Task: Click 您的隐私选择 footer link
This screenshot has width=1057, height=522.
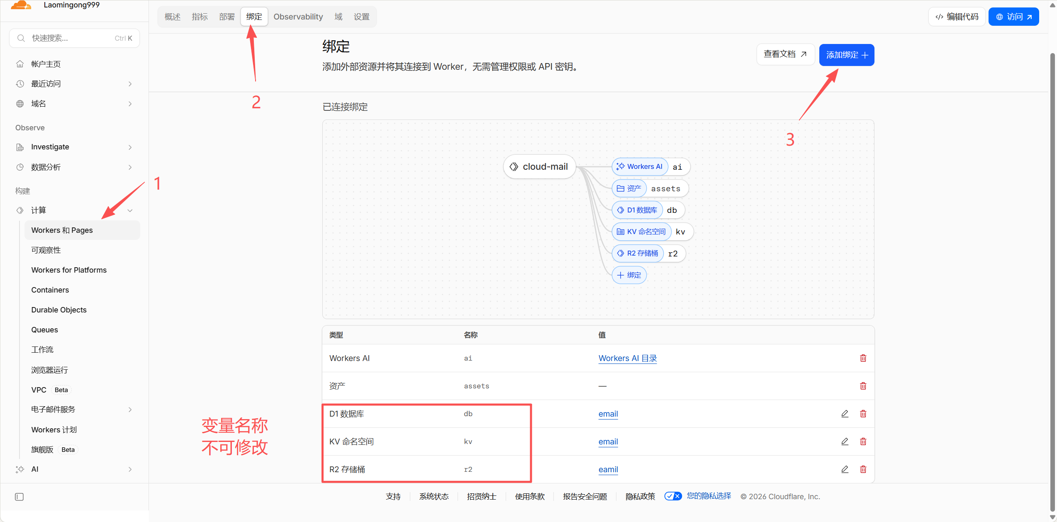Action: (x=709, y=496)
